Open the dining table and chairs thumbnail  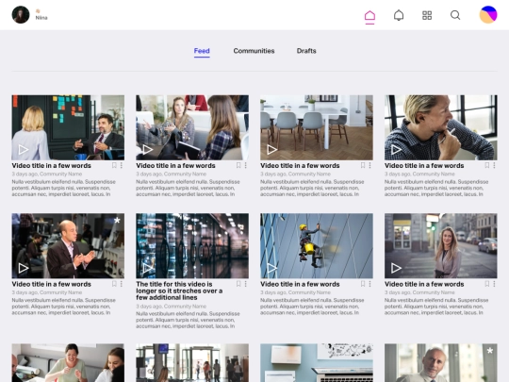317,127
